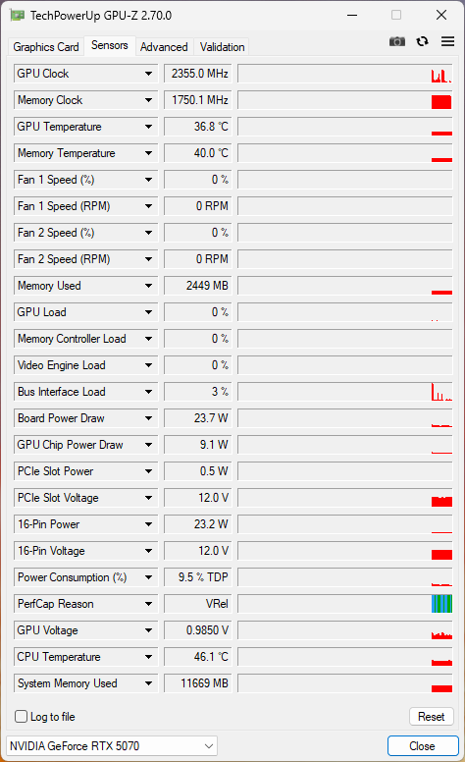Enable the Log to file checkbox
The width and height of the screenshot is (465, 762).
click(x=21, y=716)
